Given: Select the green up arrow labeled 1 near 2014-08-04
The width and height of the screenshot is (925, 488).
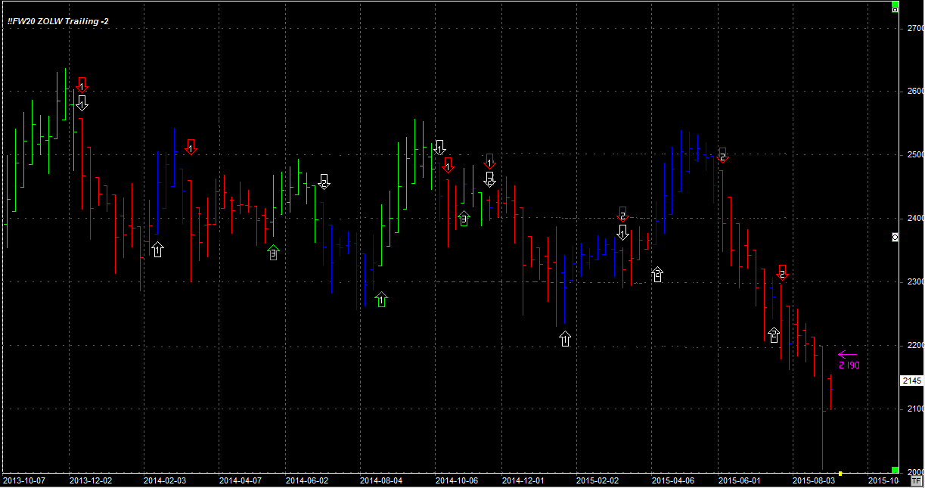Looking at the screenshot, I should click(x=381, y=299).
